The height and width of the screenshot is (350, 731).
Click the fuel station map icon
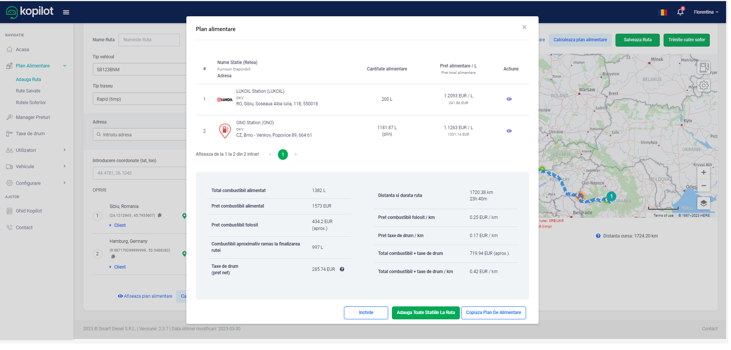click(x=704, y=68)
